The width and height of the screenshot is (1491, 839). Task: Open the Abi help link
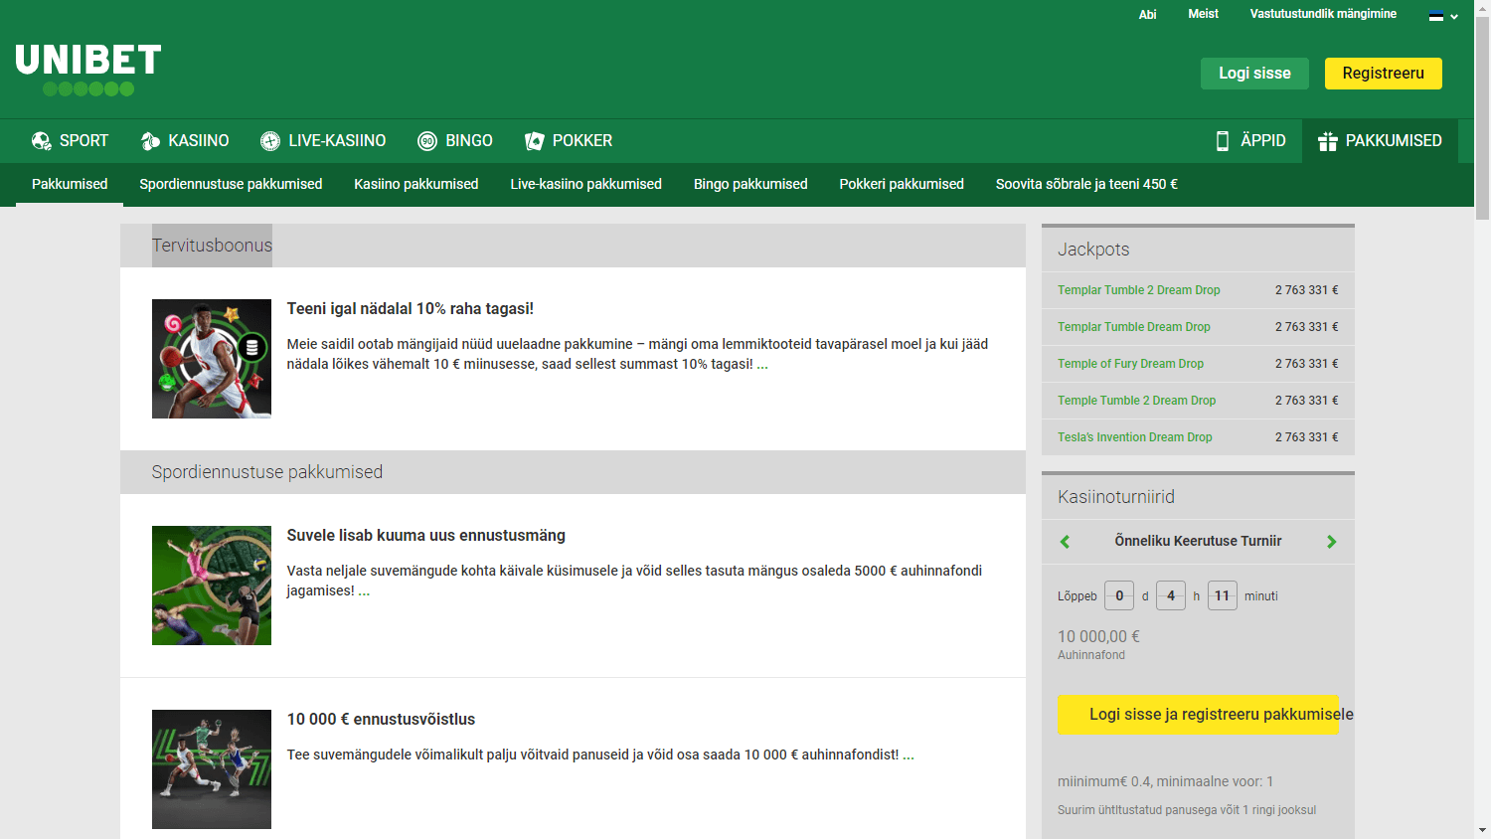point(1147,15)
